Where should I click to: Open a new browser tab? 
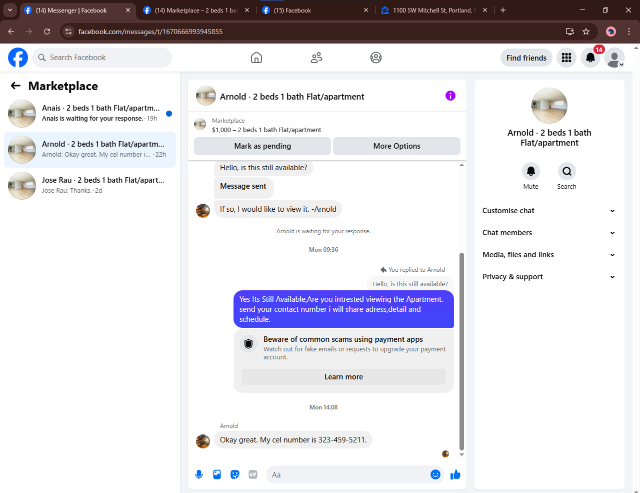tap(503, 10)
